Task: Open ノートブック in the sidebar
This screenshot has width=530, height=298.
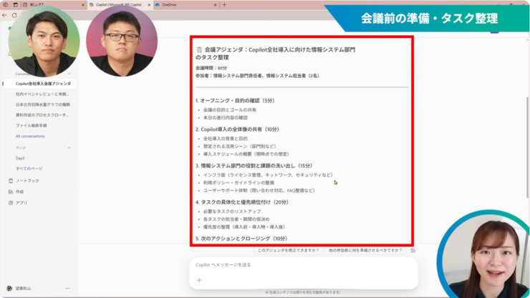Action: point(27,181)
